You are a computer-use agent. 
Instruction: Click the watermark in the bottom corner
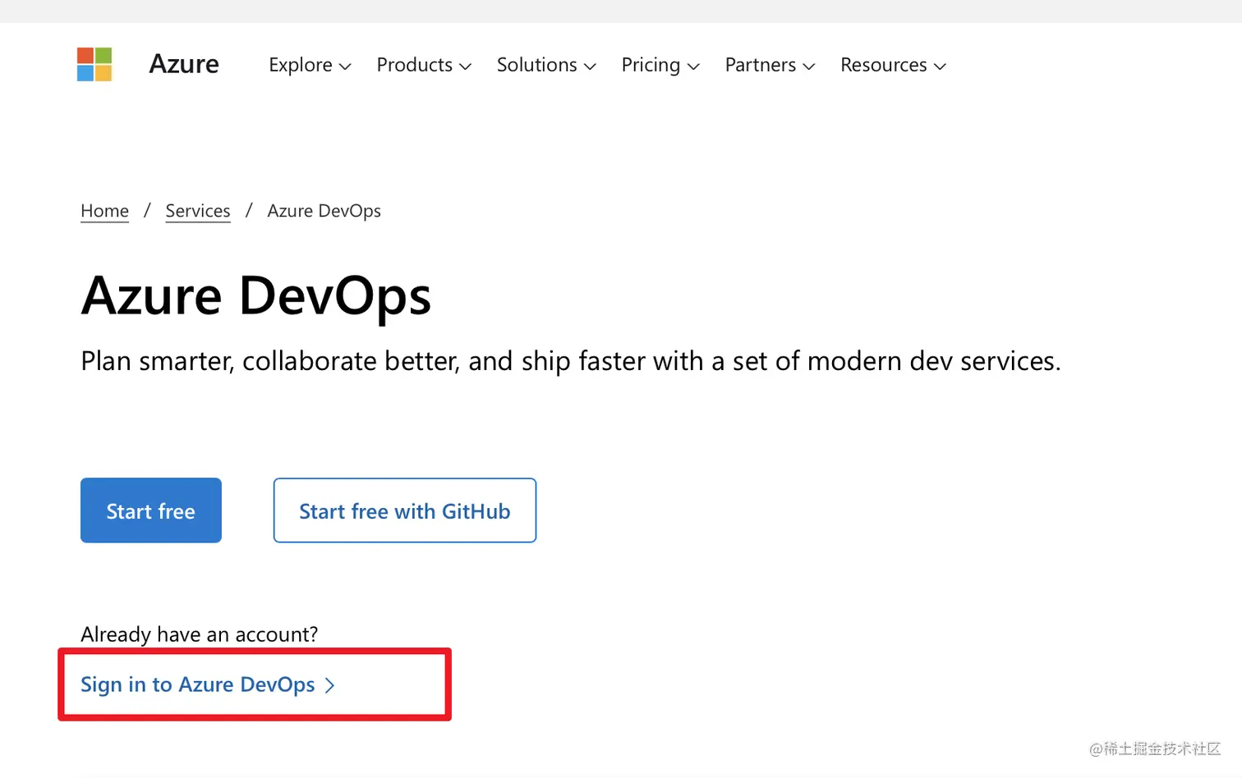tap(1154, 748)
